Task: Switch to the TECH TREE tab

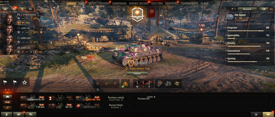Action: click(157, 3)
